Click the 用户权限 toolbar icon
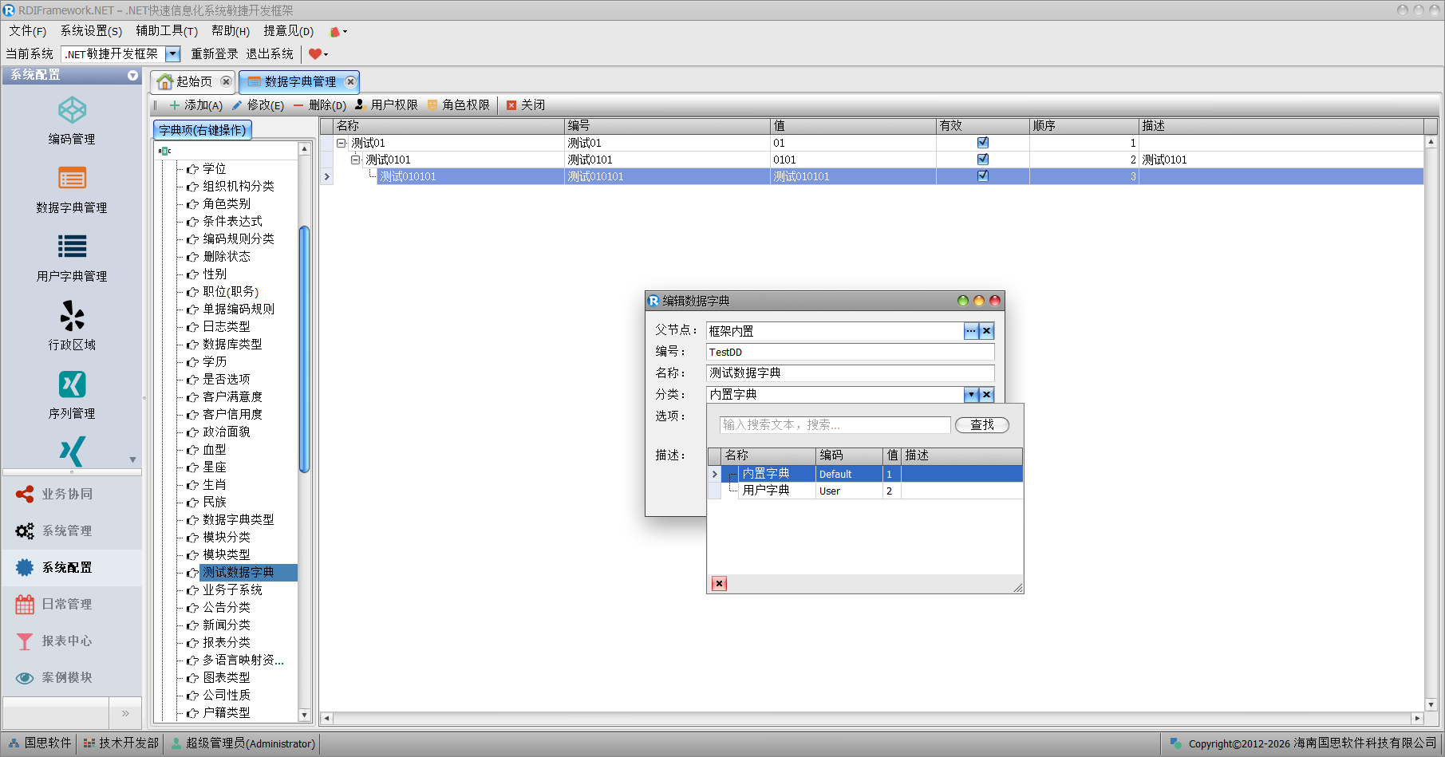 (360, 105)
